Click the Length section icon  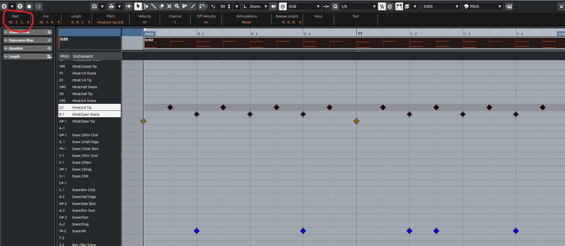(49, 56)
